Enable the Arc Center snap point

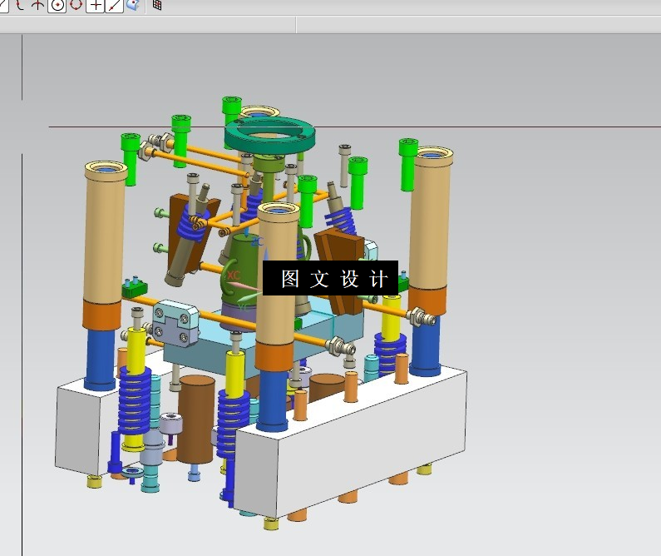click(x=57, y=6)
